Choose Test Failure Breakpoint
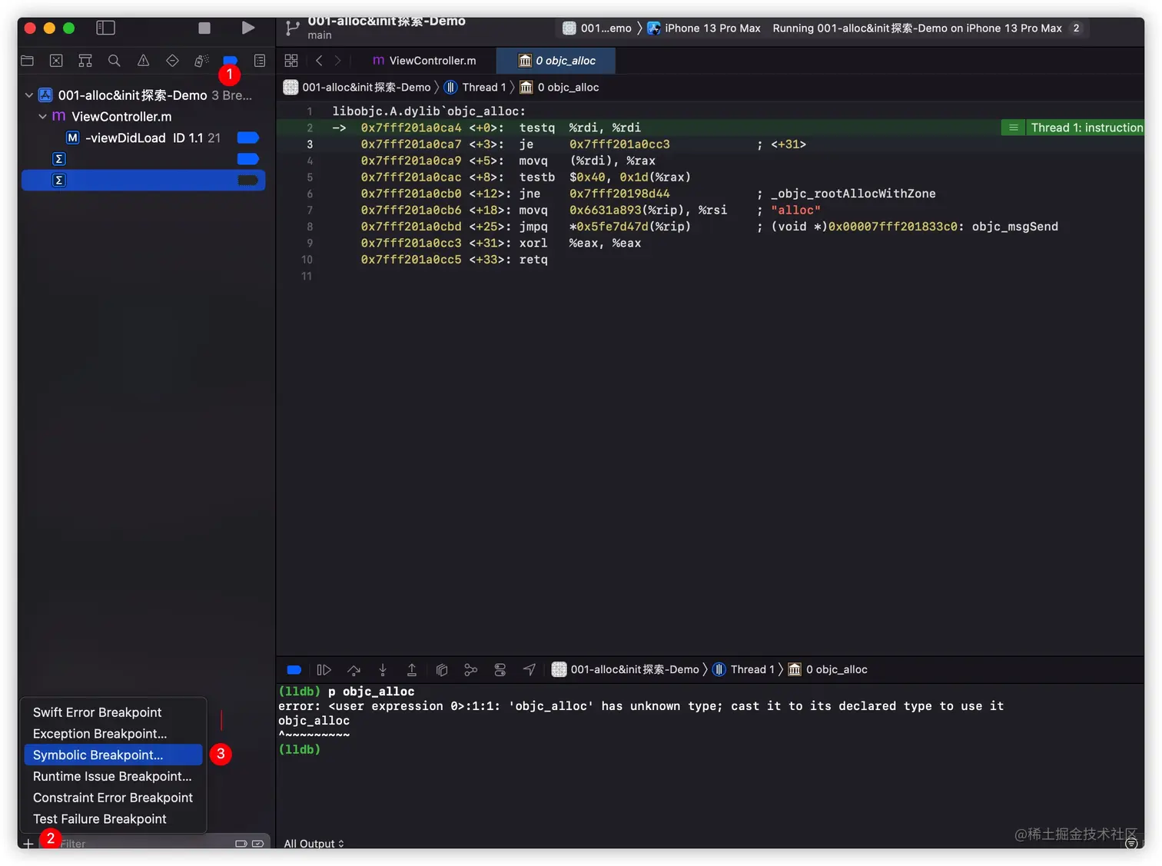The image size is (1162, 866). (114, 819)
